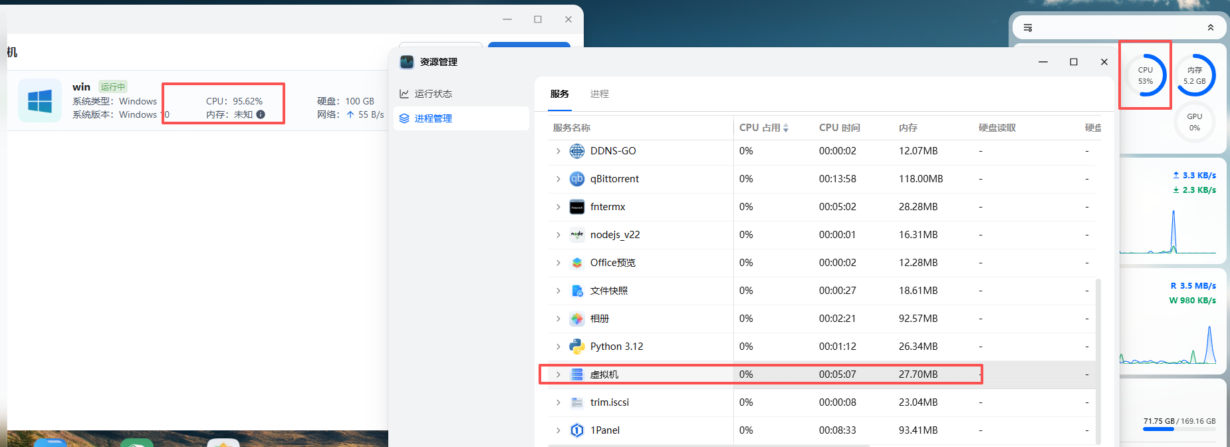The width and height of the screenshot is (1230, 447).
Task: Click the horizontal scrollbar under service list
Action: (x=709, y=446)
